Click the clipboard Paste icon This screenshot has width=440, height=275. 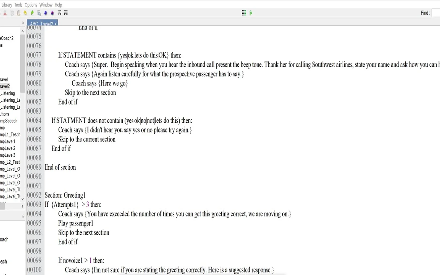pos(19,13)
